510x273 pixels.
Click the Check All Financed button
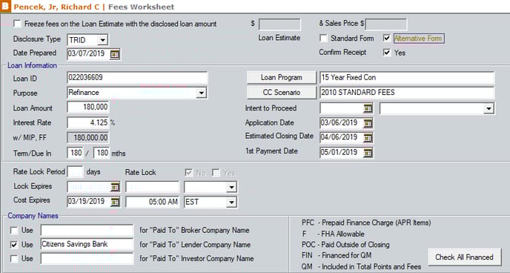(464, 257)
